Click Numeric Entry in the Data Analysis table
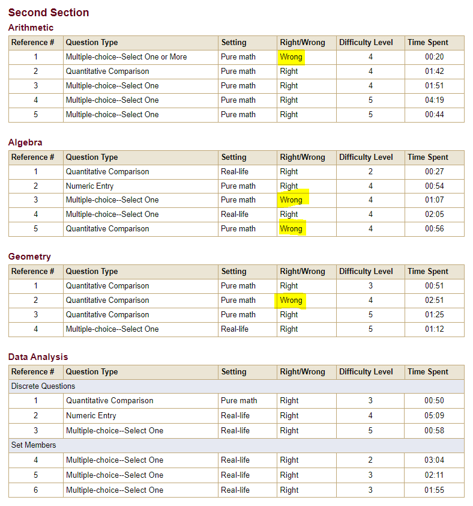 pyautogui.click(x=91, y=416)
